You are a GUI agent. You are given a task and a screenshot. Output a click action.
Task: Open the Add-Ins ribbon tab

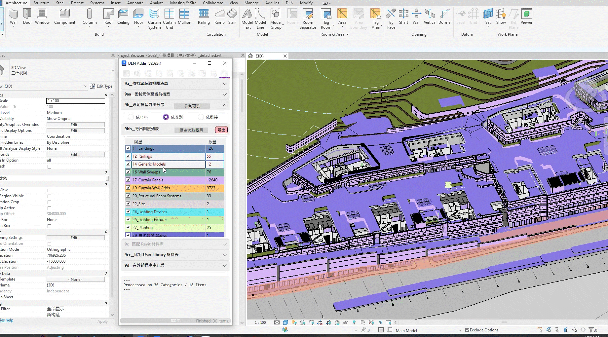click(272, 3)
